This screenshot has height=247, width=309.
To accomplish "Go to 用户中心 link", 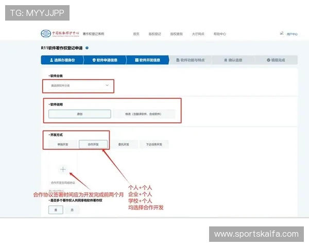I will click(292, 34).
